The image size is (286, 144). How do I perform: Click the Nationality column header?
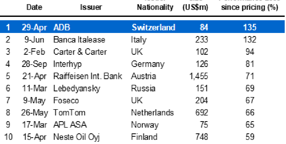tap(155, 8)
